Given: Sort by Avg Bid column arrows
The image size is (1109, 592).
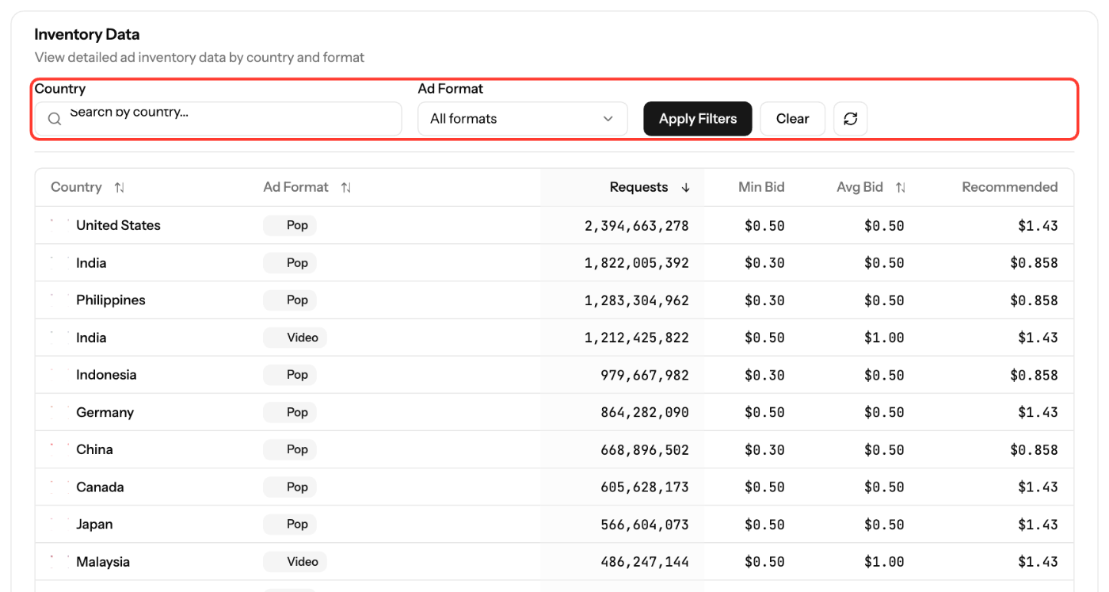Looking at the screenshot, I should click(901, 188).
